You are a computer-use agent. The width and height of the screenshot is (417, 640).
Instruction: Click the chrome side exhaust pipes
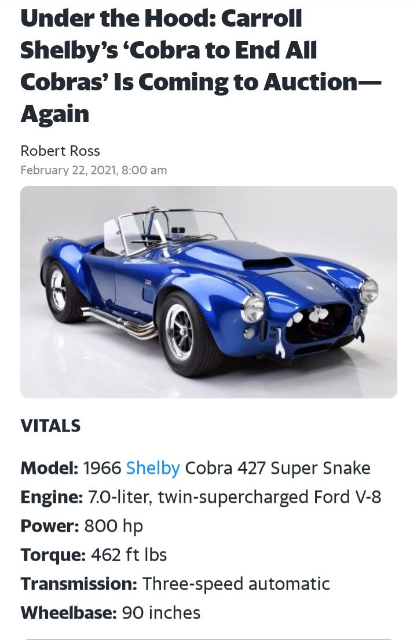(119, 323)
